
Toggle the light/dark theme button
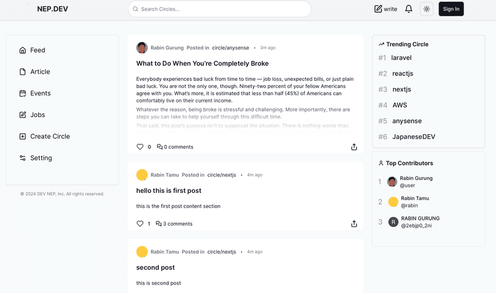point(427,9)
